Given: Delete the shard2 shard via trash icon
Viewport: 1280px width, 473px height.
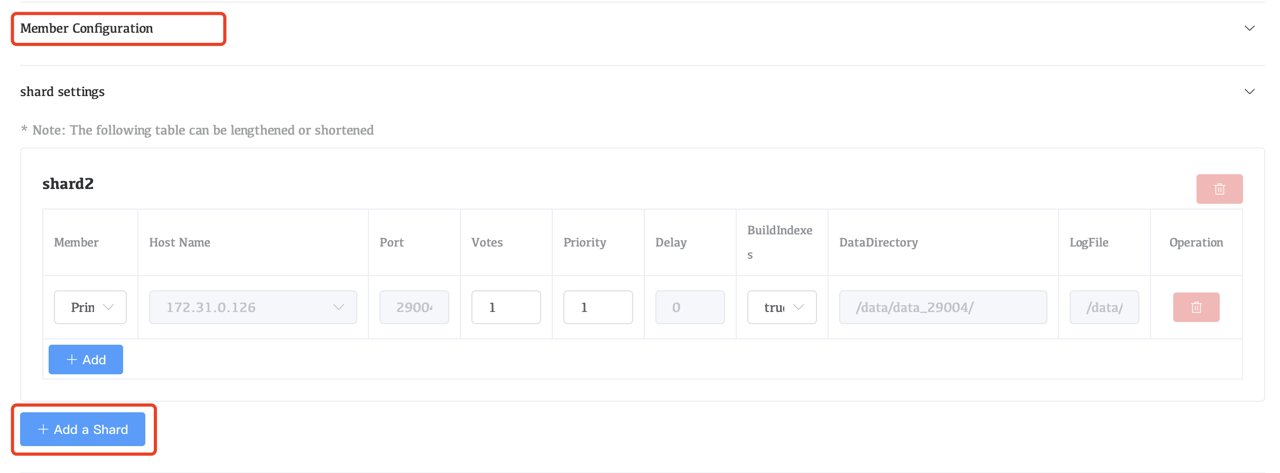Looking at the screenshot, I should coord(1219,189).
